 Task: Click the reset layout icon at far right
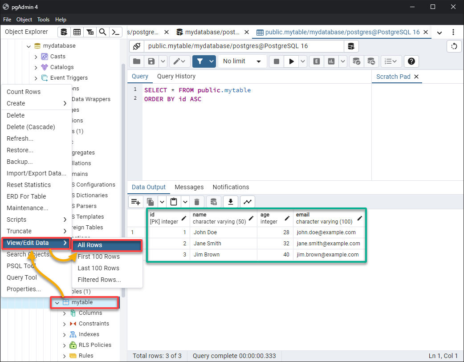(454, 46)
